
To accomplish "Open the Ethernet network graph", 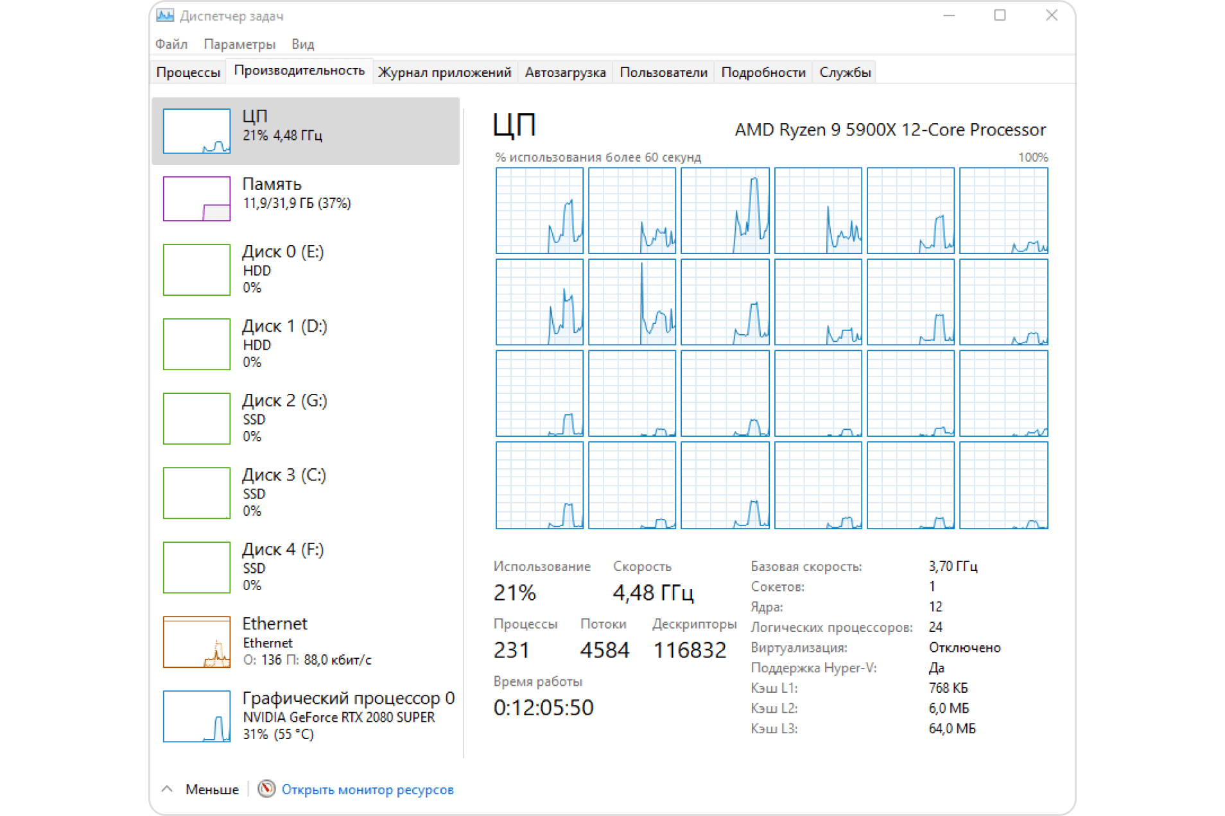I will coord(196,642).
